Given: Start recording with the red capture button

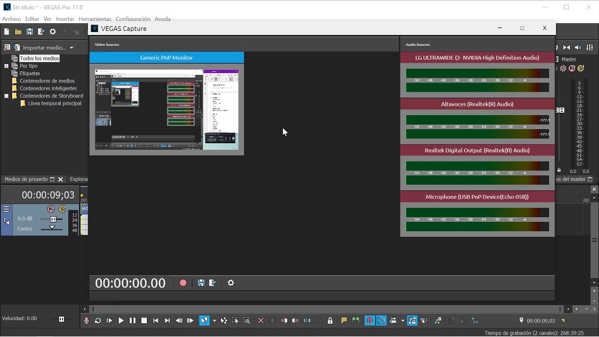Looking at the screenshot, I should pos(183,283).
